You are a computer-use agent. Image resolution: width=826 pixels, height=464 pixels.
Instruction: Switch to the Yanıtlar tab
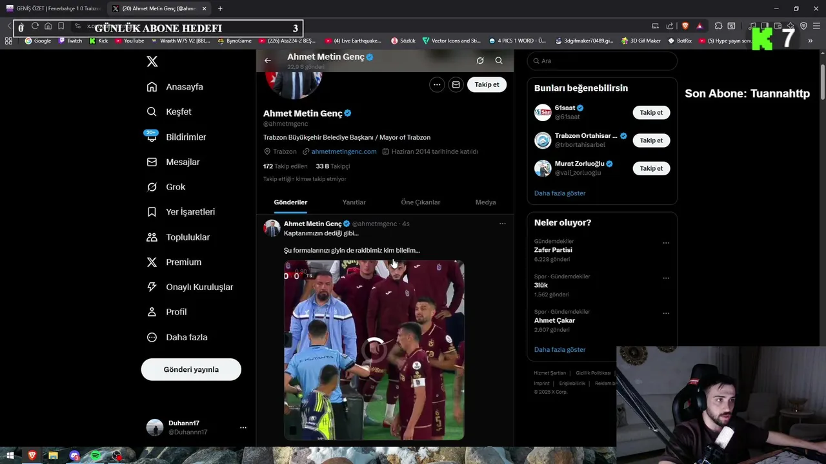[354, 202]
